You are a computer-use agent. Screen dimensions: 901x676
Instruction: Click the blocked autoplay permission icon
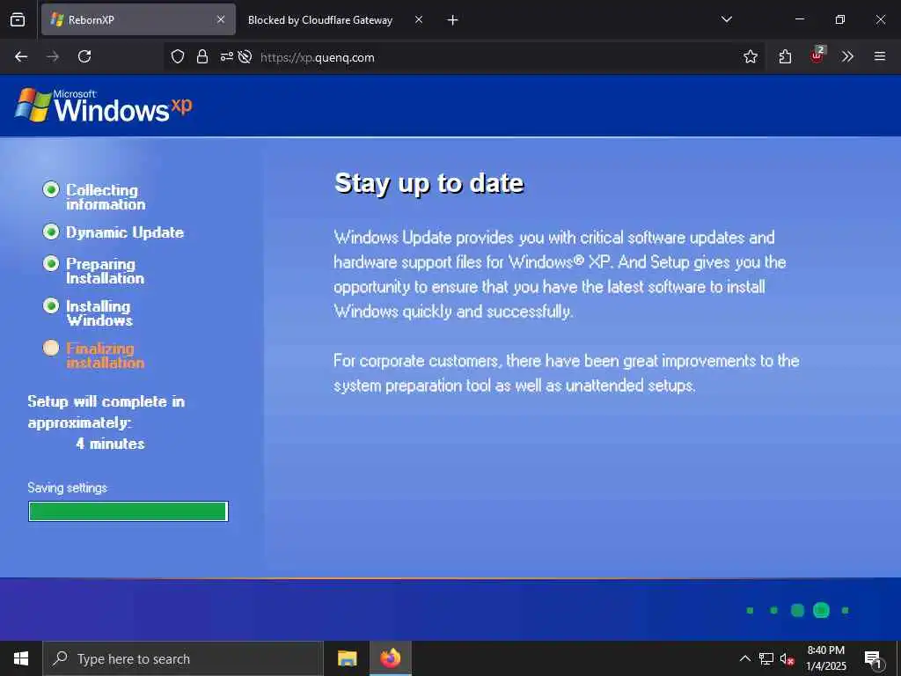click(245, 56)
